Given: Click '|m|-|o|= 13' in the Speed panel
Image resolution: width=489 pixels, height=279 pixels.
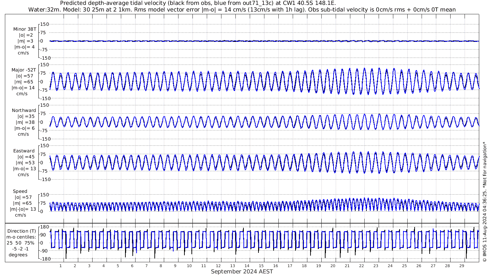Looking at the screenshot, I should pyautogui.click(x=23, y=209).
